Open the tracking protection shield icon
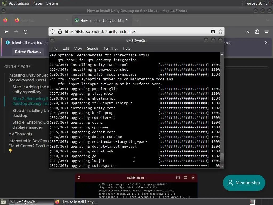The image size is (273, 205). [x=53, y=31]
